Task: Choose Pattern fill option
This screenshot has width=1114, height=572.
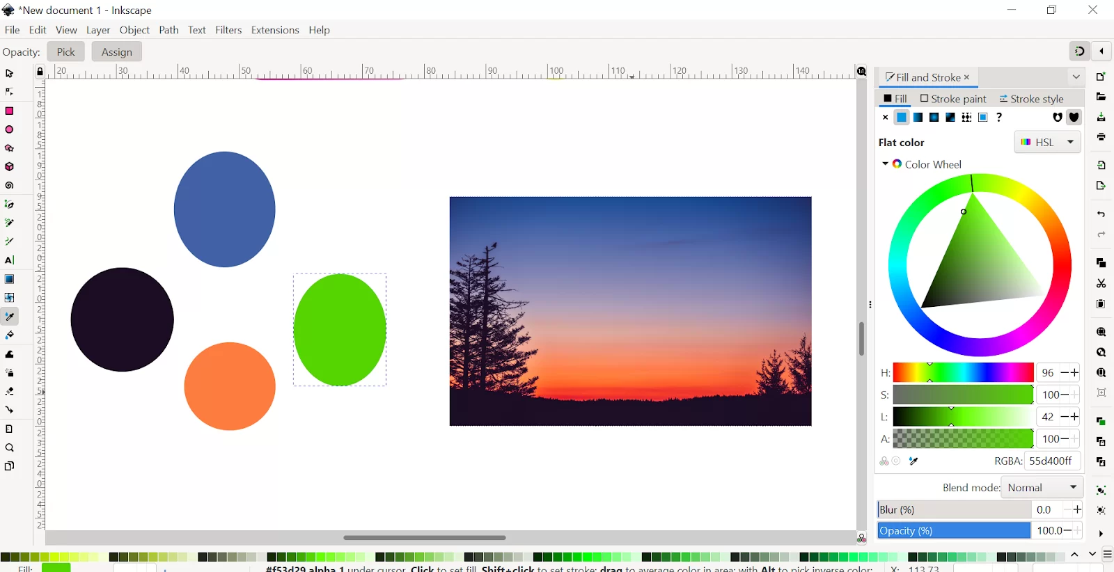Action: [966, 118]
